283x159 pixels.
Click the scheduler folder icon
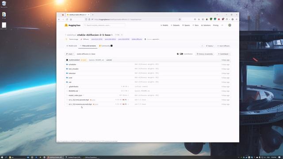click(67, 64)
